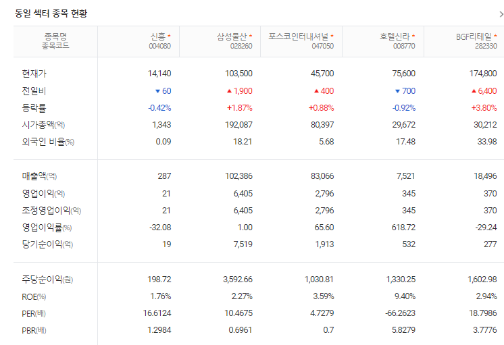Click the 조정영업이익(억) row label

[51, 211]
